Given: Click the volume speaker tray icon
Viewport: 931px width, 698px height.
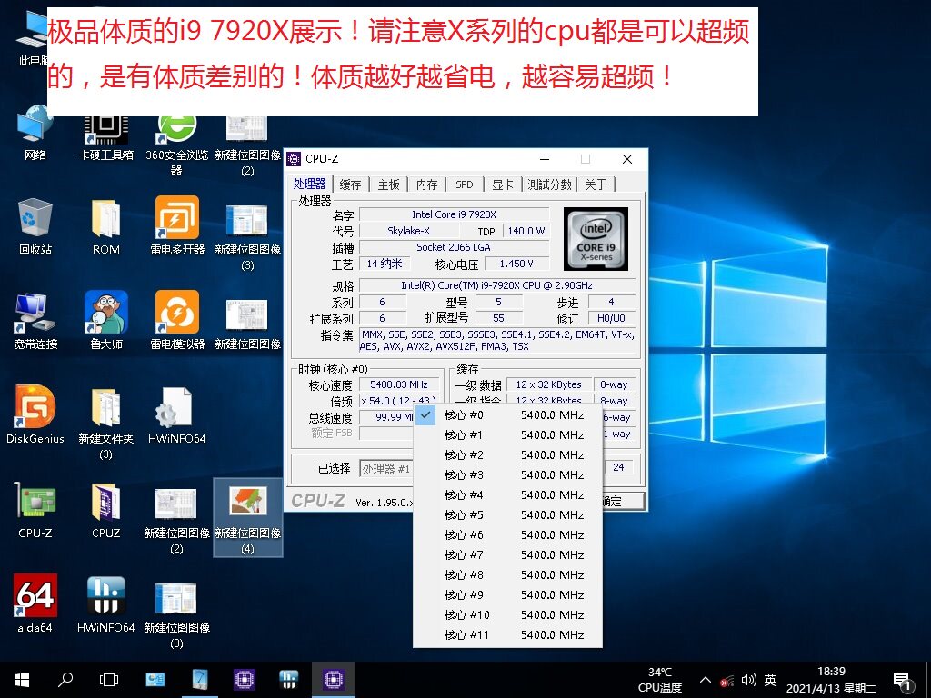Looking at the screenshot, I should click(749, 680).
